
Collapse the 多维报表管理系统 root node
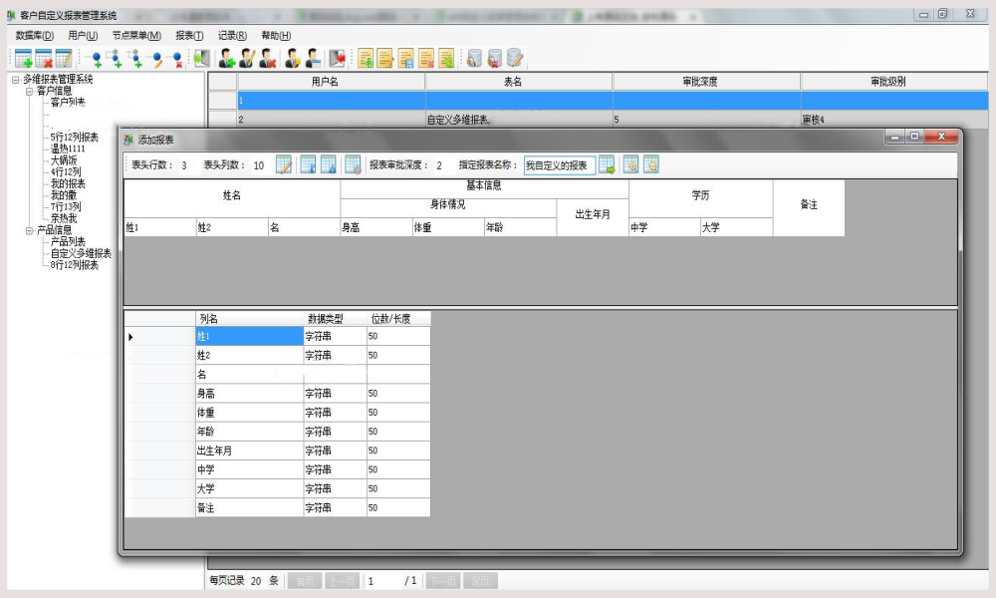click(x=16, y=80)
